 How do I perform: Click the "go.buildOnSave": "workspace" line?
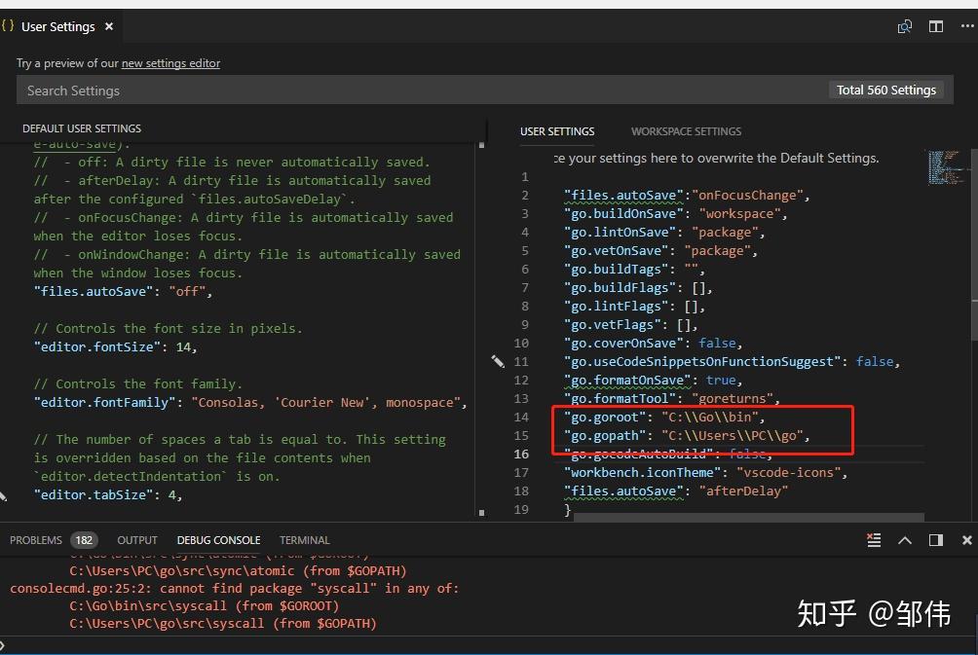(675, 214)
